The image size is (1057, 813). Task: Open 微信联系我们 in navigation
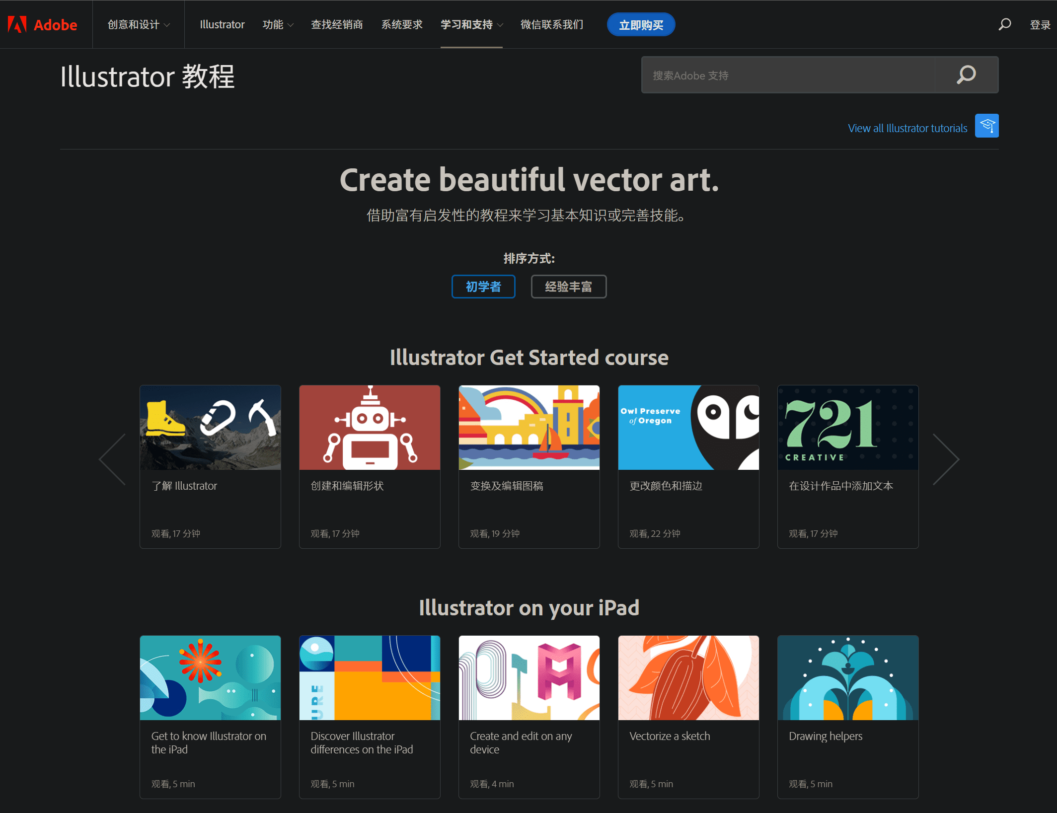point(552,24)
